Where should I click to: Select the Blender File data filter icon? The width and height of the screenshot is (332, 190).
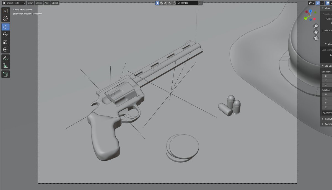point(166,3)
